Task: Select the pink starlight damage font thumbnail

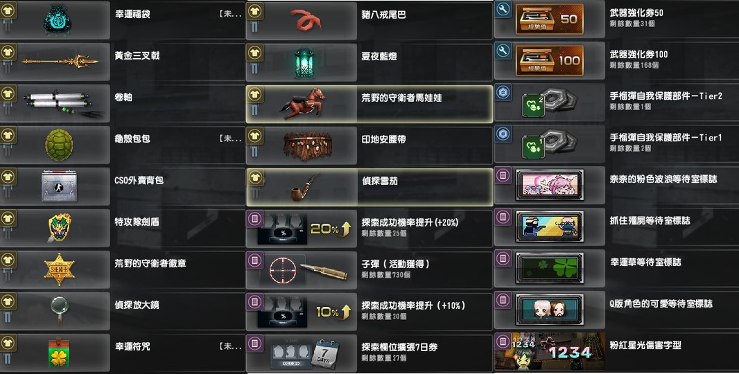Action: tap(550, 351)
